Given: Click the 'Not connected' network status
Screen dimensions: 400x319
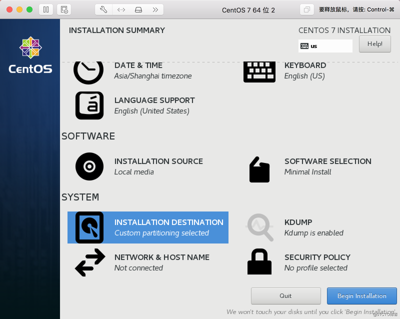Looking at the screenshot, I should coord(138,268).
